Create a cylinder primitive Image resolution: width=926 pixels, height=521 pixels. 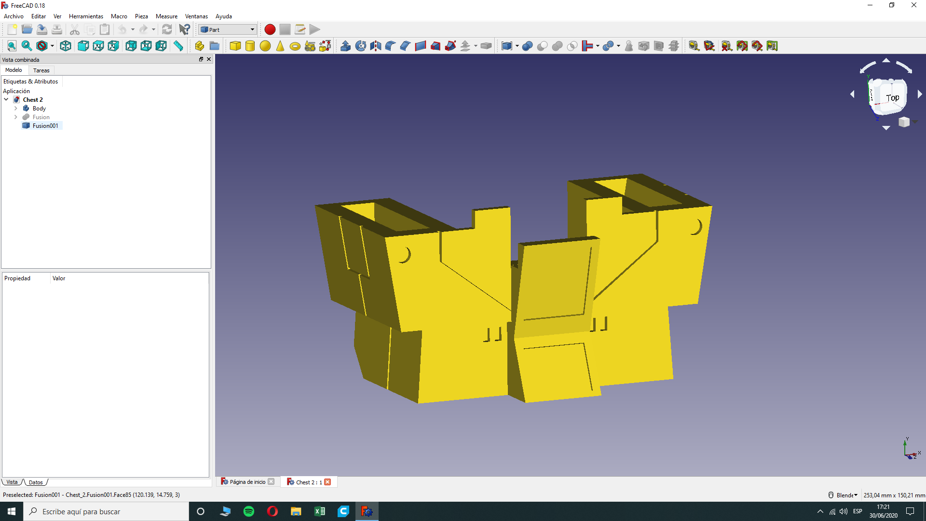[x=250, y=46]
